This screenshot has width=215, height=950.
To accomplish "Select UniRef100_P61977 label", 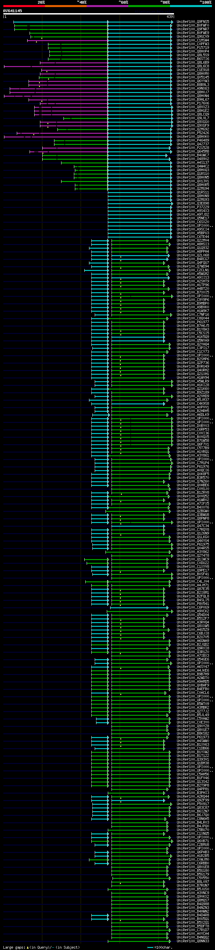I will [x=192, y=322].
